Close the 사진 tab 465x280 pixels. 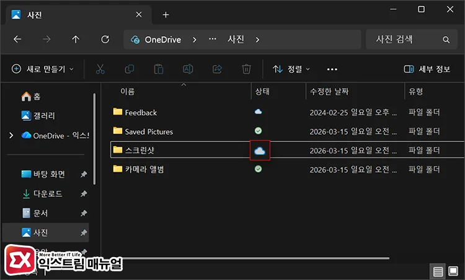coord(139,14)
